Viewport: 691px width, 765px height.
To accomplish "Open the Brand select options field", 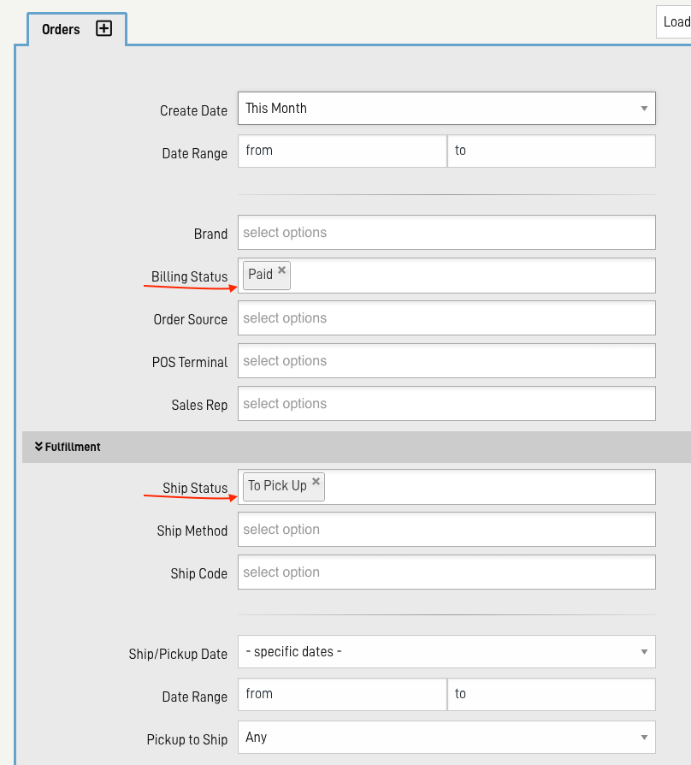I will coord(446,232).
